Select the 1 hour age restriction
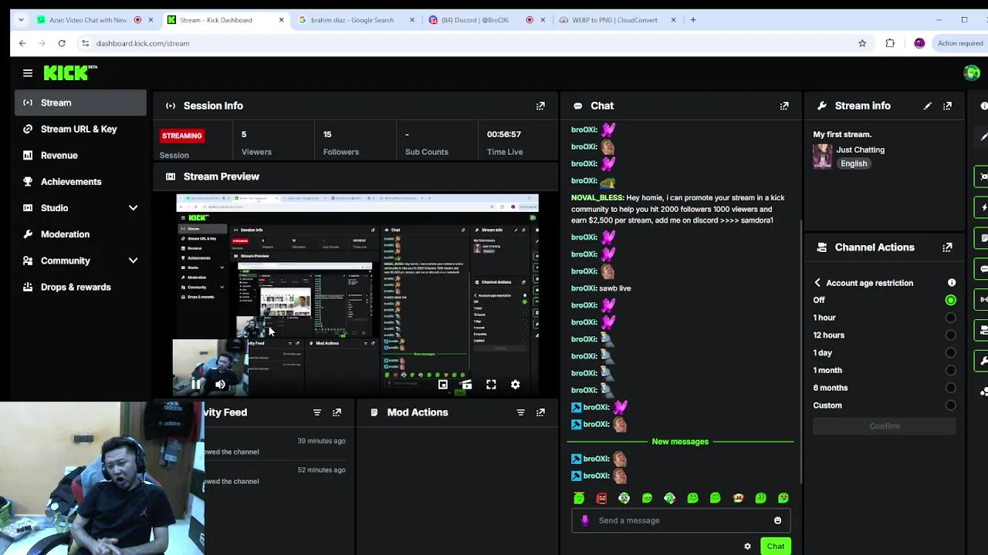Image resolution: width=988 pixels, height=555 pixels. (x=950, y=318)
